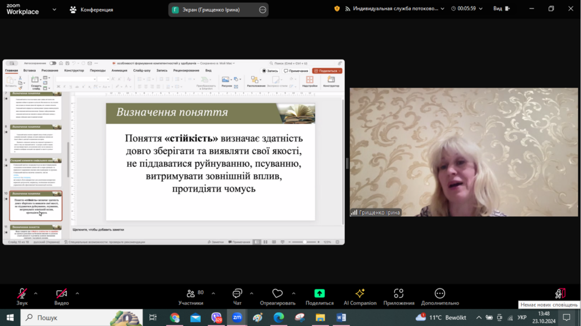Click the home icon in PowerPoint title bar

(x=61, y=63)
